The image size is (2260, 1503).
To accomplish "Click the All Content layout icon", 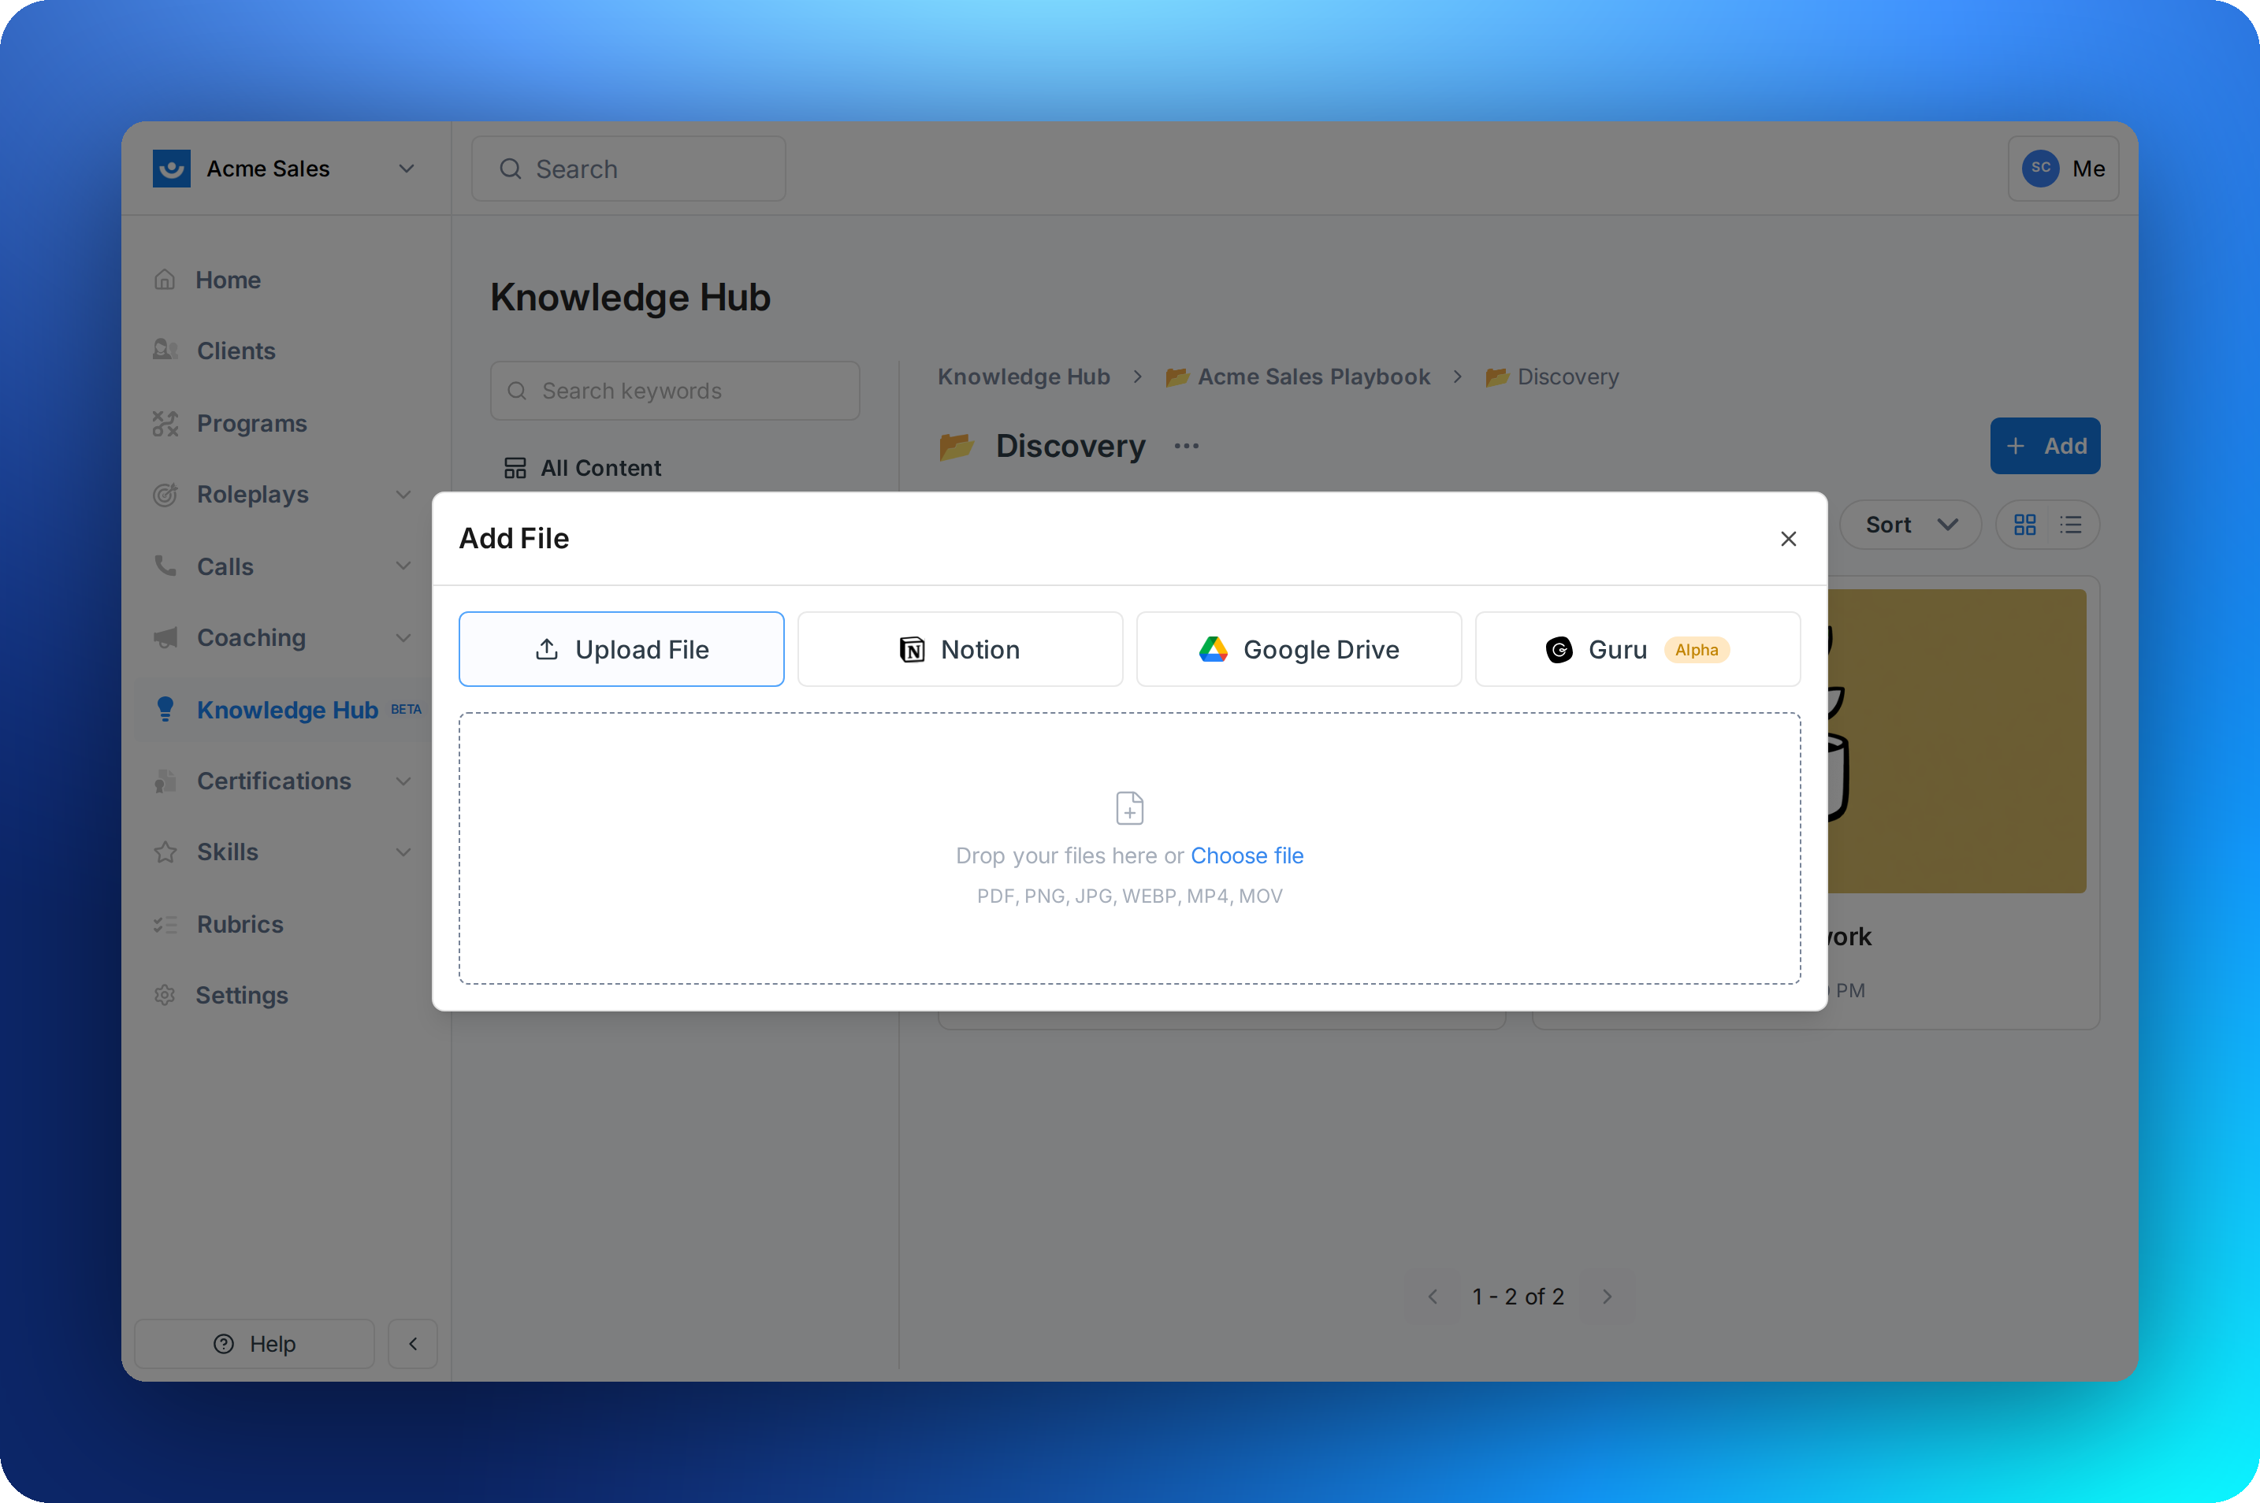I will pyautogui.click(x=515, y=468).
